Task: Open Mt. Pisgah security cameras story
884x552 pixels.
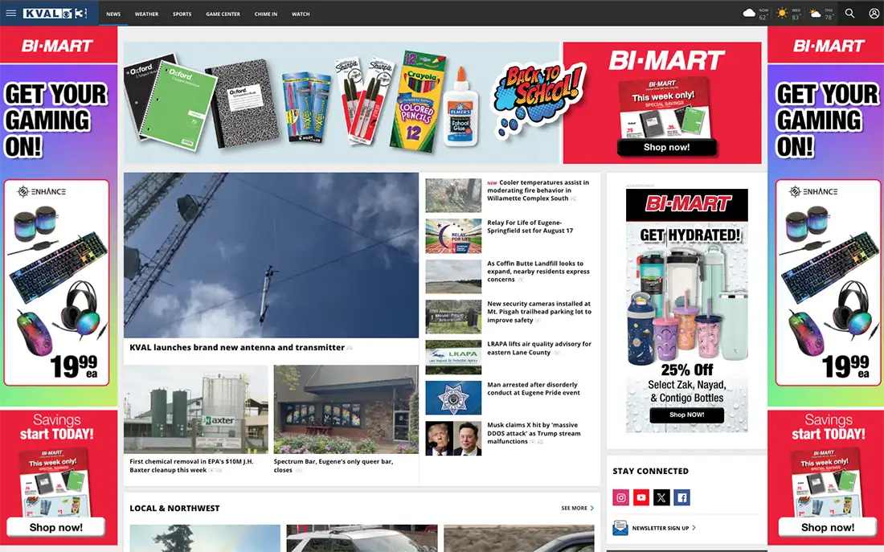Action: pos(539,312)
